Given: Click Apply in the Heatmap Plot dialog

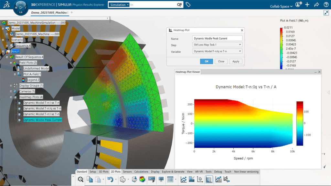Looking at the screenshot, I should [236, 61].
